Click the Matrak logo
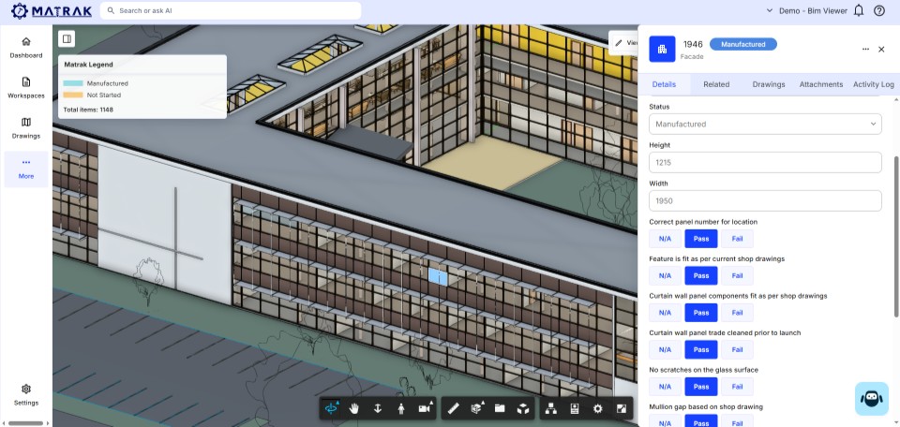The image size is (900, 427). [52, 11]
